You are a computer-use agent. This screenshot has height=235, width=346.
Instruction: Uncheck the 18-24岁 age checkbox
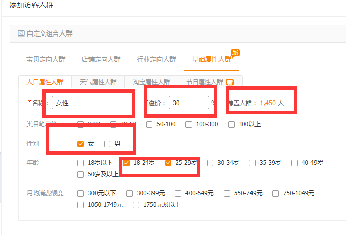pos(126,163)
